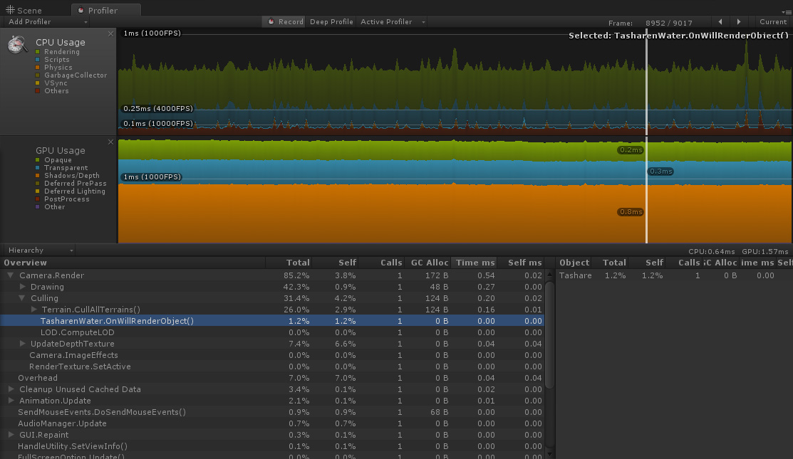Image resolution: width=793 pixels, height=459 pixels.
Task: Close the GPU Usage profiler panel
Action: click(x=110, y=142)
